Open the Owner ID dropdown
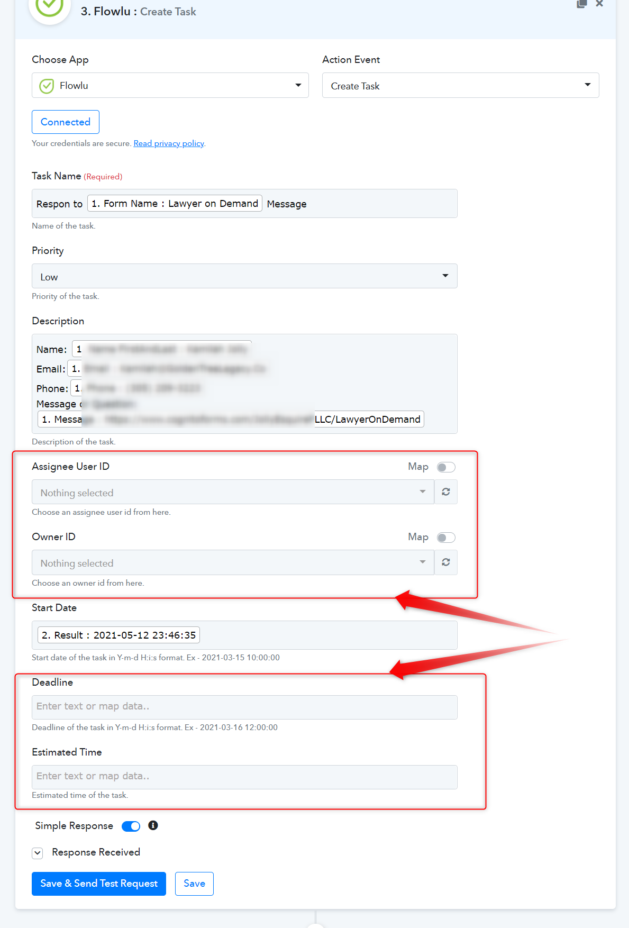629x928 pixels. (233, 562)
